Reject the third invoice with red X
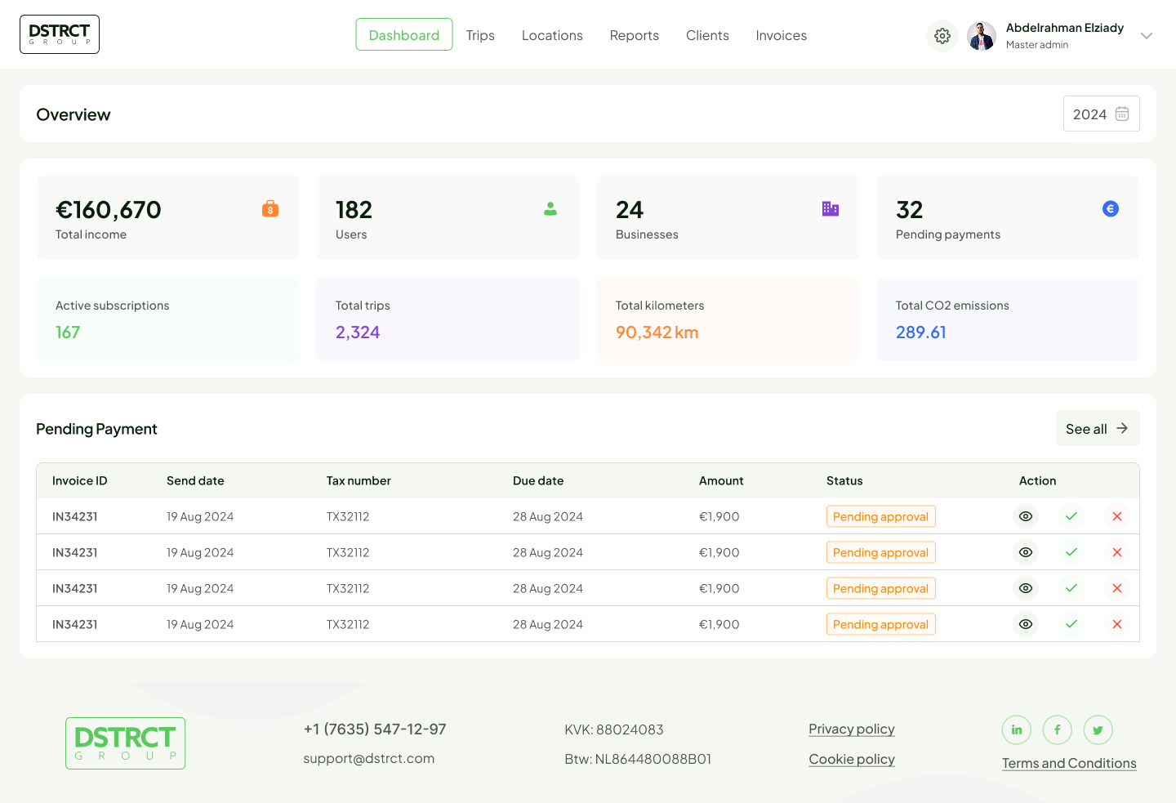Viewport: 1176px width, 803px height. [x=1117, y=588]
